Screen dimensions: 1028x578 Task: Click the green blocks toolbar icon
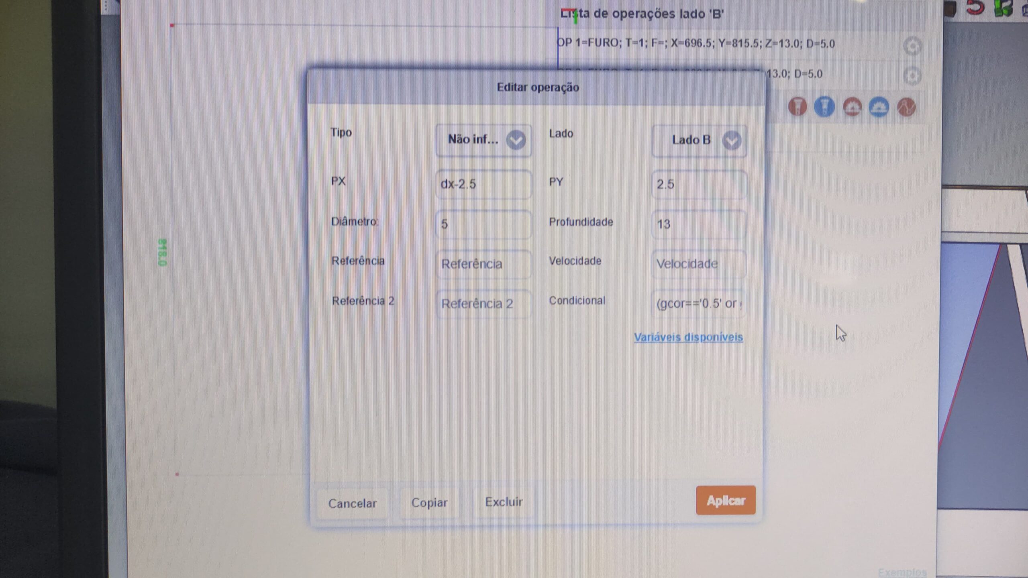click(x=1003, y=8)
